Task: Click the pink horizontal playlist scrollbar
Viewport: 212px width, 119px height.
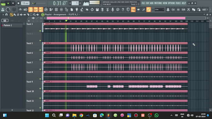Action: click(116, 18)
